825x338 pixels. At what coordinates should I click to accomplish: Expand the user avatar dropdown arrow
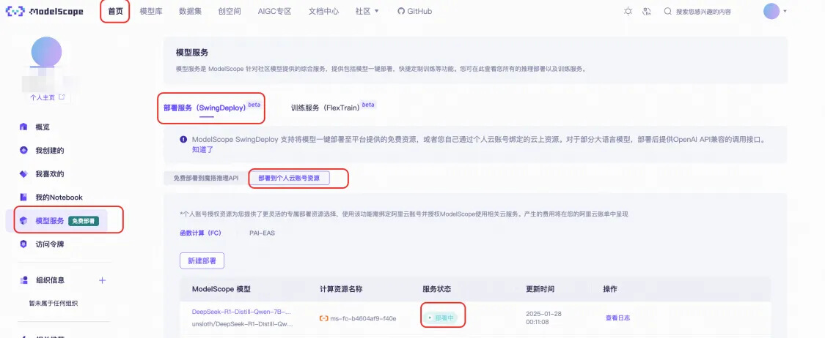coord(785,11)
